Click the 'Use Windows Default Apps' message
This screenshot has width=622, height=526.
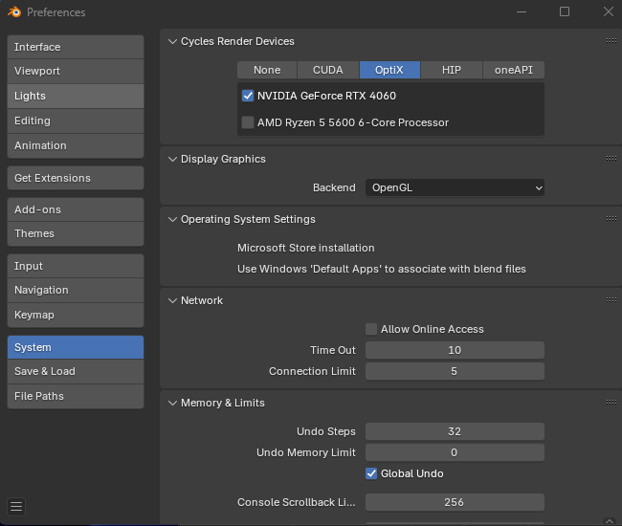coord(382,269)
